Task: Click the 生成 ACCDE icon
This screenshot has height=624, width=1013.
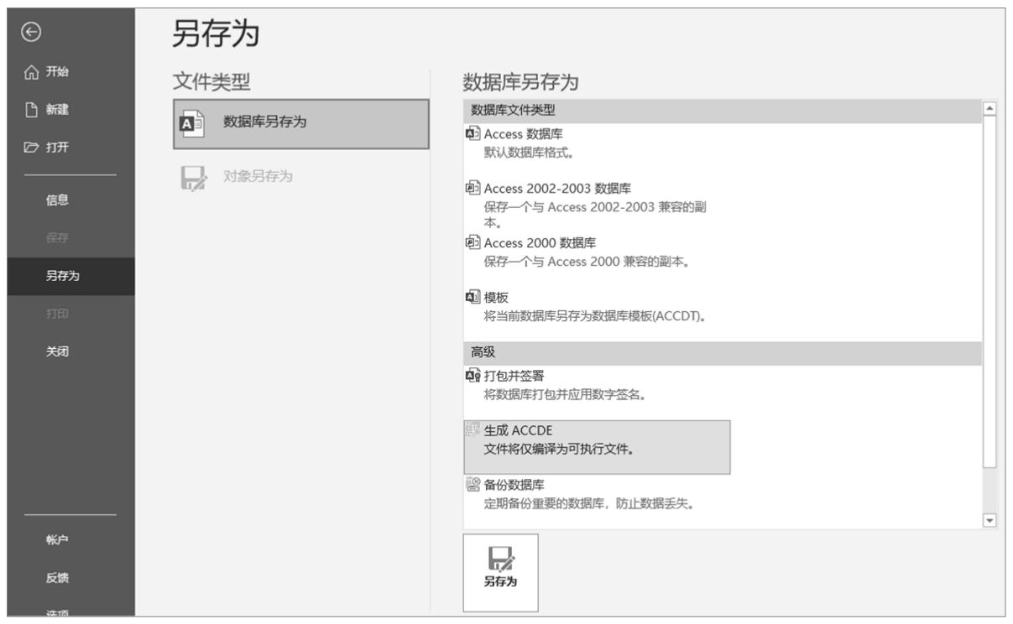Action: tap(473, 430)
